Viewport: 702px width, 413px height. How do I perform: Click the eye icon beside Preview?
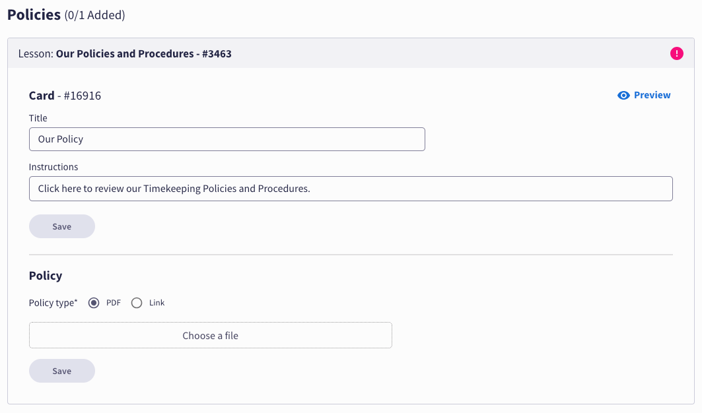[623, 96]
